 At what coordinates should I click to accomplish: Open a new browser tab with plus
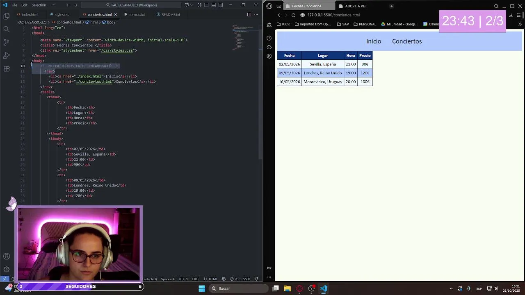[x=391, y=6]
